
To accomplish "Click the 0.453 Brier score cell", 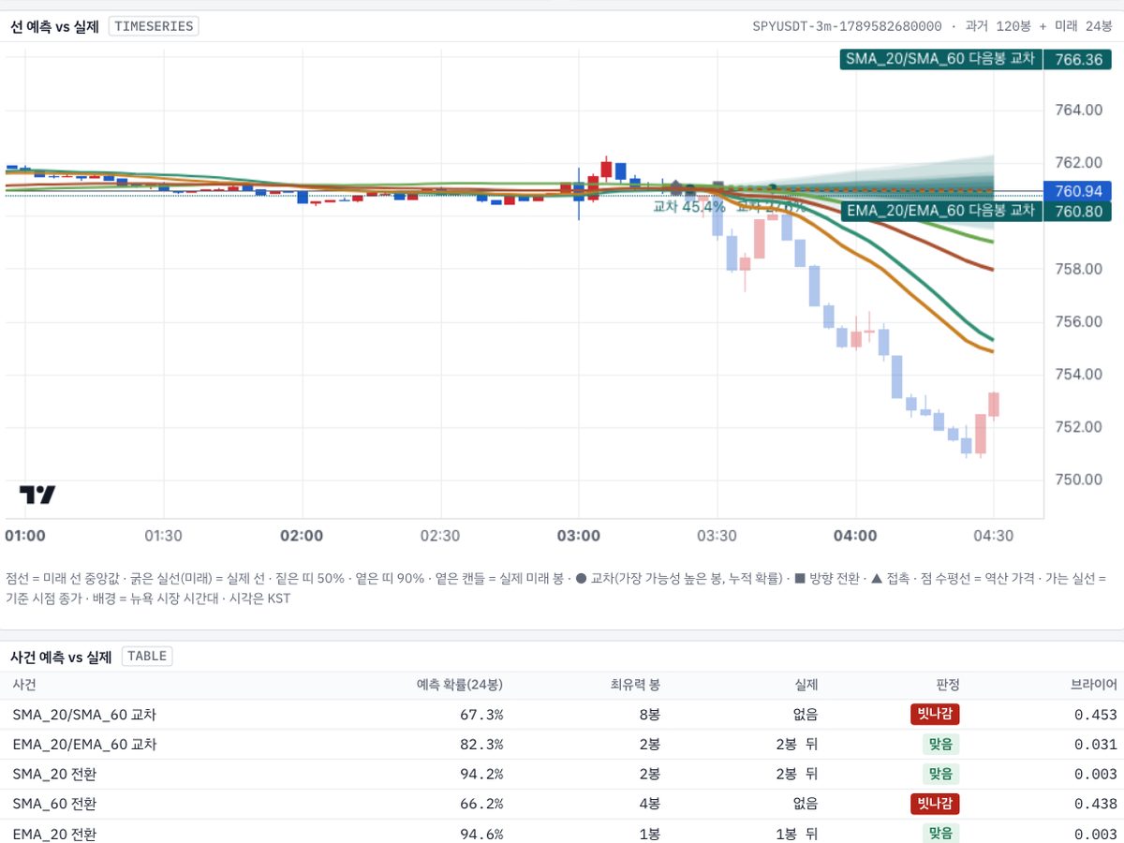I will tap(1097, 715).
